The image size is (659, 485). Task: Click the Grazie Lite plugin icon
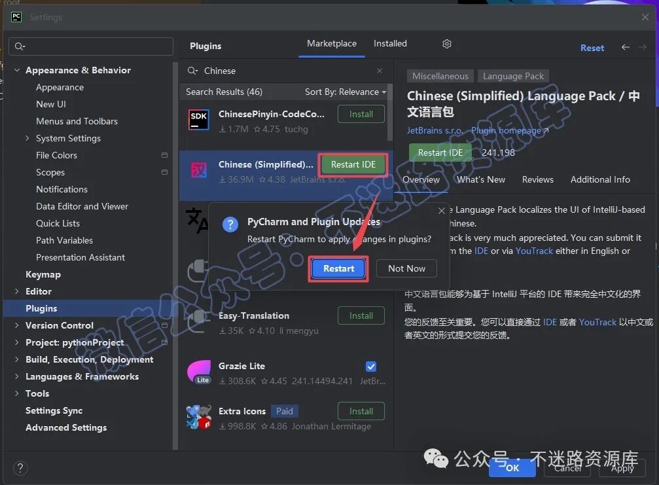[x=199, y=372]
